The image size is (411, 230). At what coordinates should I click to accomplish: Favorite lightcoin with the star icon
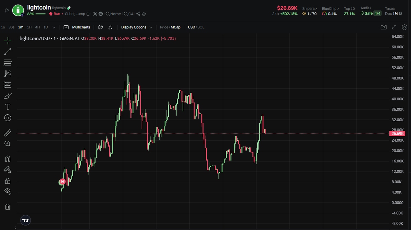[7, 11]
